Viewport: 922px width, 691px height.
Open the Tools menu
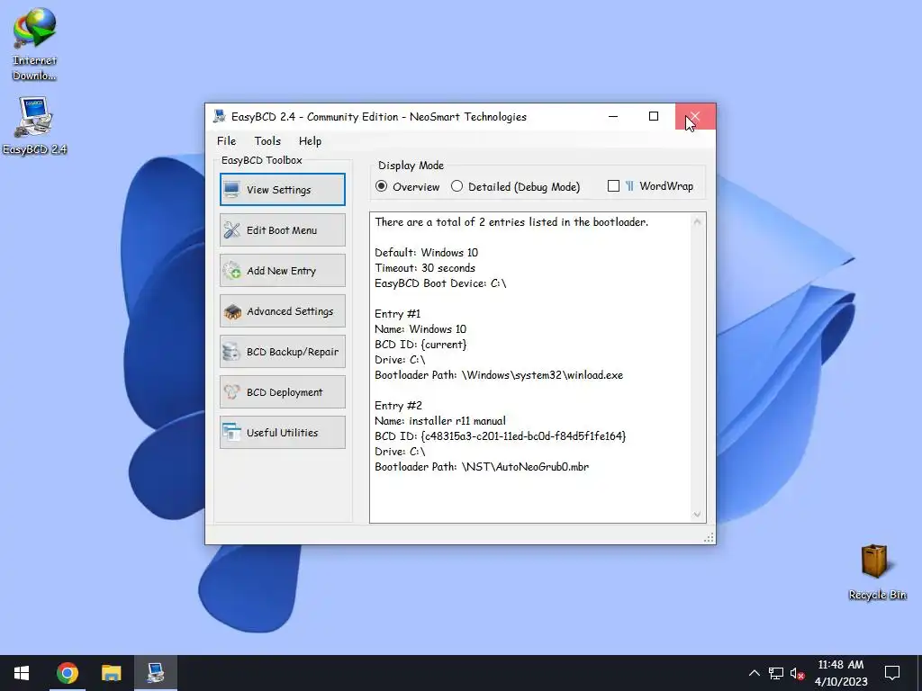(267, 140)
